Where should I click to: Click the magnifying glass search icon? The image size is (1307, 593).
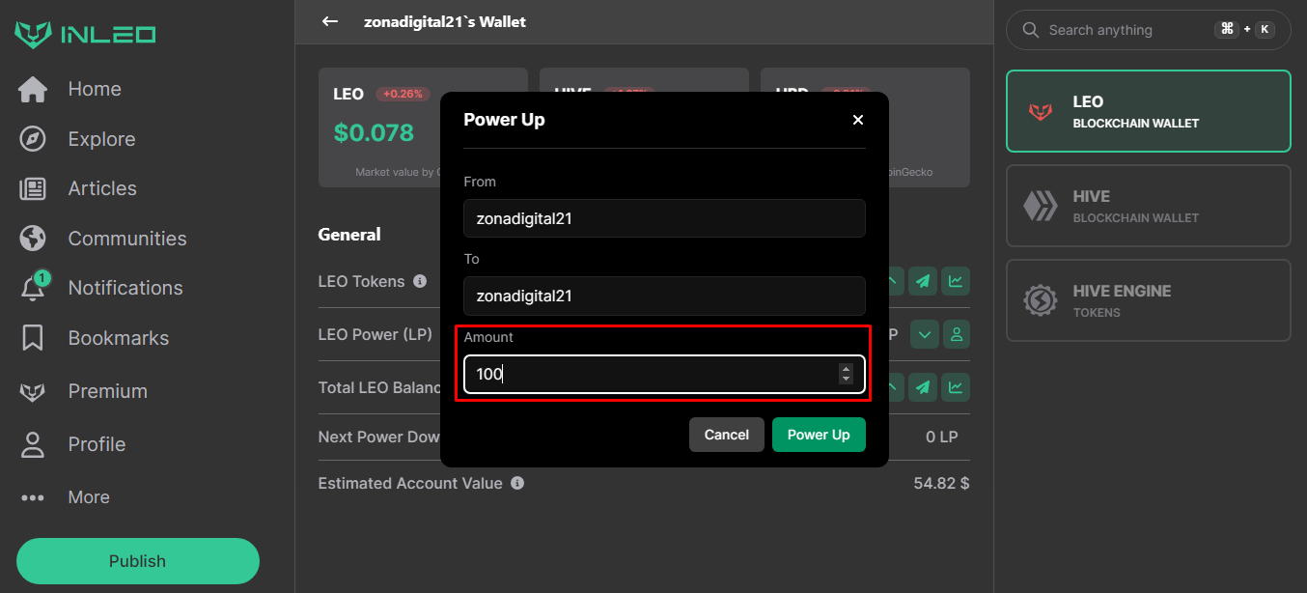click(x=1031, y=30)
